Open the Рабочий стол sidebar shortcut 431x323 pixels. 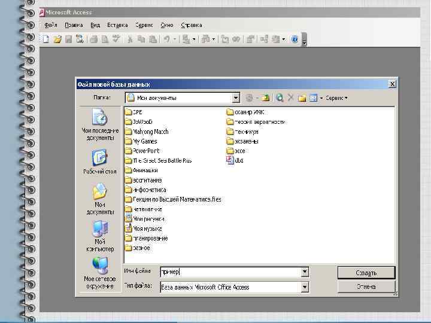click(x=100, y=161)
